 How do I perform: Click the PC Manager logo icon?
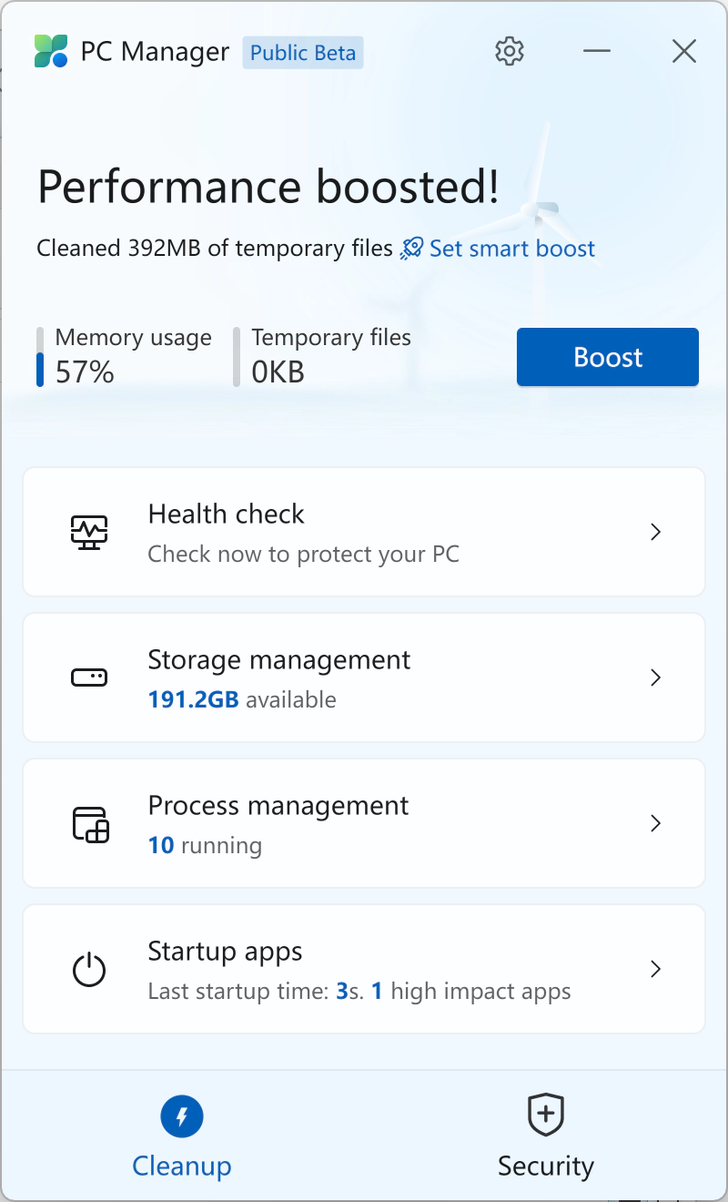51,52
